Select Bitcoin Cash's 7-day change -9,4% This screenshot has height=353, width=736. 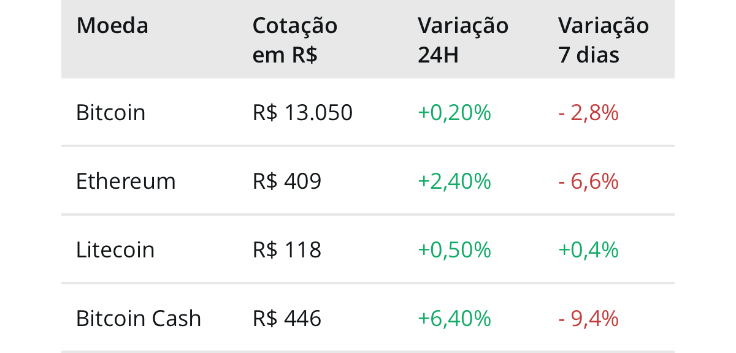pos(588,319)
